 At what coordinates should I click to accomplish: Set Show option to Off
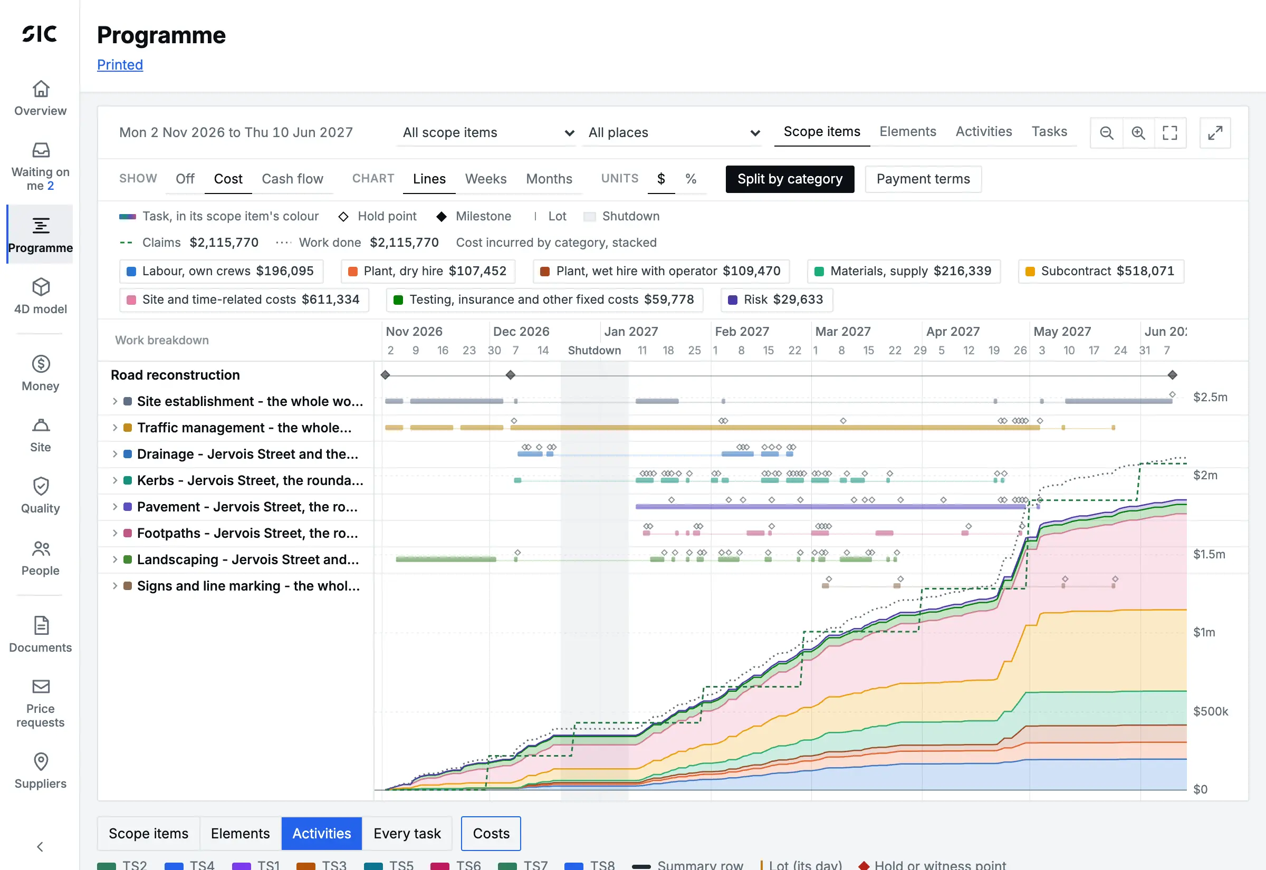(x=185, y=179)
